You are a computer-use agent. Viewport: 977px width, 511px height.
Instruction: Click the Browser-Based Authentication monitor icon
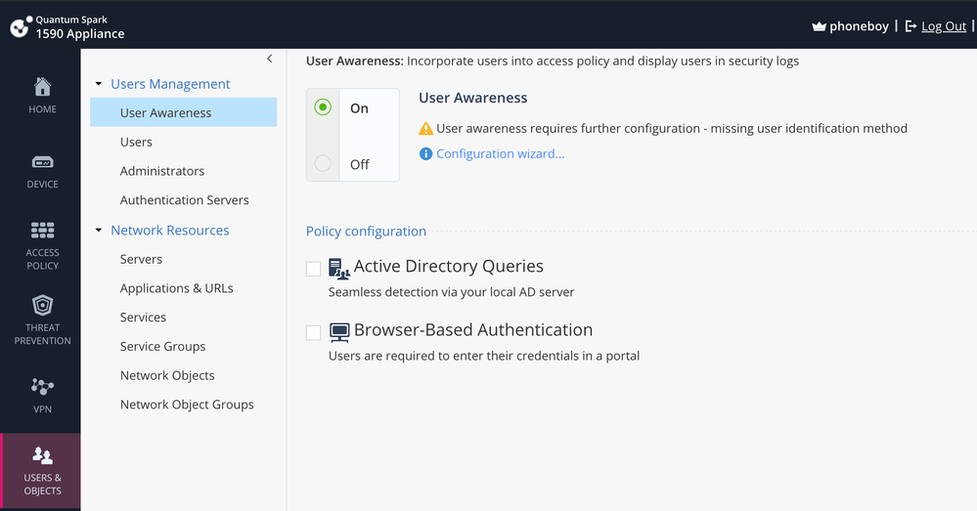pyautogui.click(x=339, y=332)
